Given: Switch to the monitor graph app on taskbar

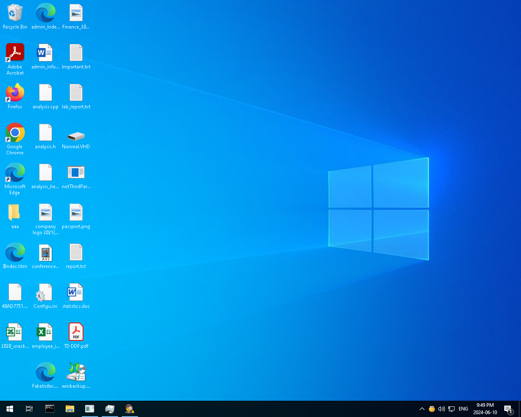Looking at the screenshot, I should pyautogui.click(x=110, y=409).
